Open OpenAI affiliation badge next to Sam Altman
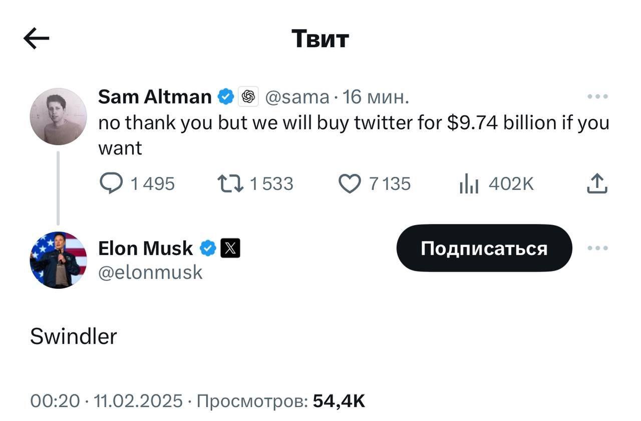The width and height of the screenshot is (641, 421). pos(248,97)
